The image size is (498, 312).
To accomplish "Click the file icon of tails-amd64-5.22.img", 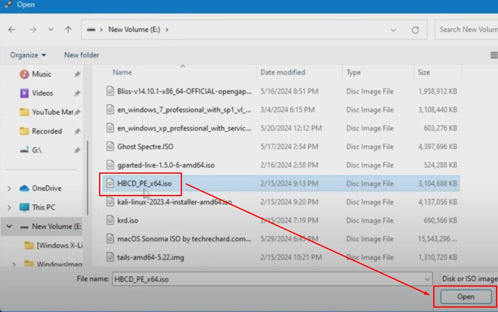I will click(110, 257).
